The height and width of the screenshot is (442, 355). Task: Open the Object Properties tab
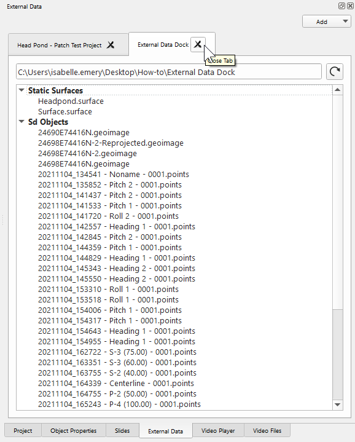point(74,430)
